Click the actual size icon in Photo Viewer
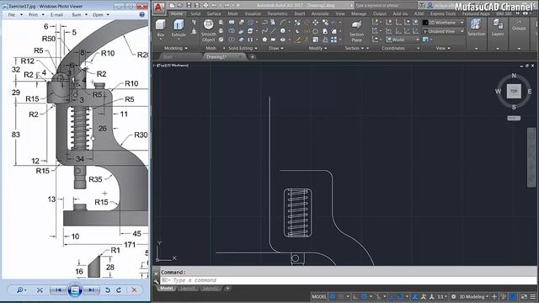Viewport: 539px width, 303px height. click(x=40, y=290)
